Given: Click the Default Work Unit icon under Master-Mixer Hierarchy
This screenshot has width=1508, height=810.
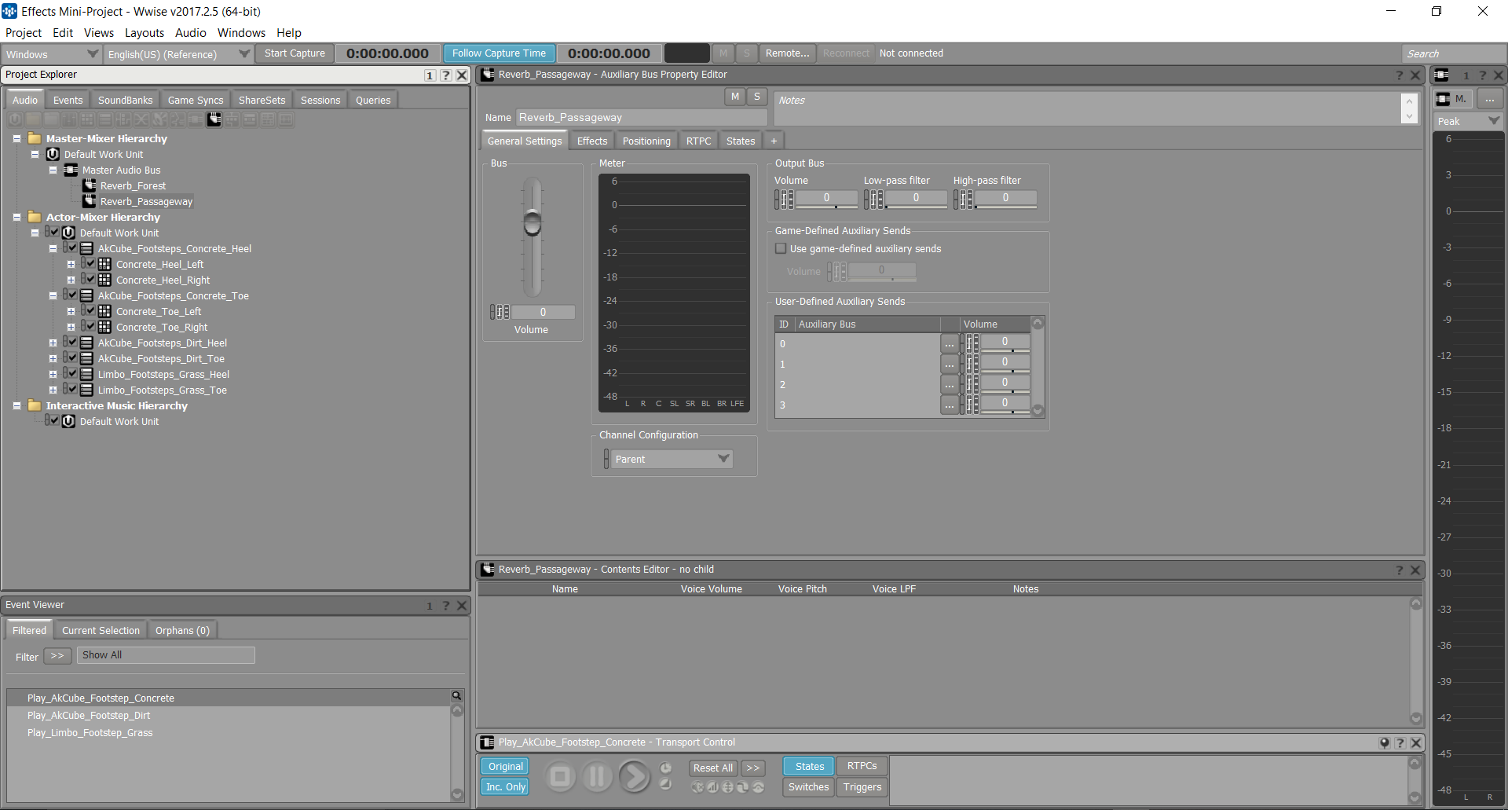Looking at the screenshot, I should [53, 154].
